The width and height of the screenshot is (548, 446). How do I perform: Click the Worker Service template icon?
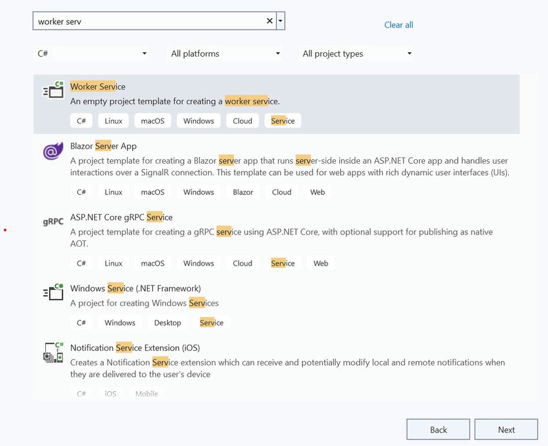[x=53, y=90]
